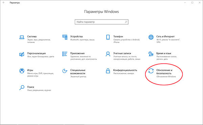Click the search magnifier in Найти параметр box
Viewport: 203px width, 125px height.
126,22
